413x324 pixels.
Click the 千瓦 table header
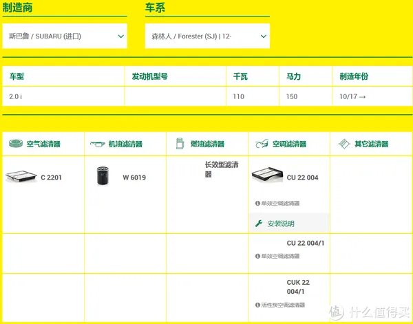tap(253, 76)
